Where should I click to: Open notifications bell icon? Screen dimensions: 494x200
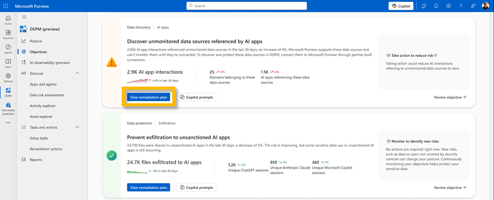click(x=436, y=6)
